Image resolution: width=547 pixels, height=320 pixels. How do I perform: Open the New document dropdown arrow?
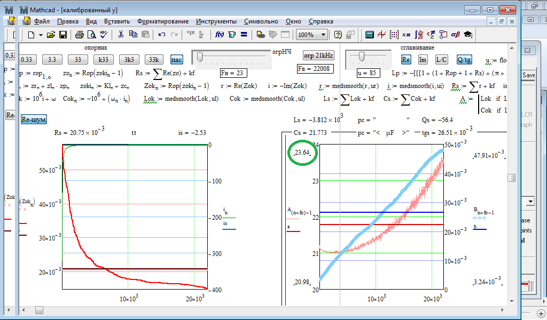40,35
